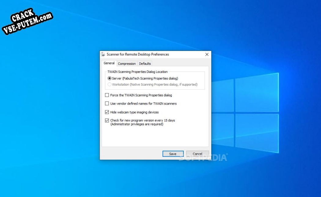Click the Hide webcam devices label text

(x=135, y=112)
